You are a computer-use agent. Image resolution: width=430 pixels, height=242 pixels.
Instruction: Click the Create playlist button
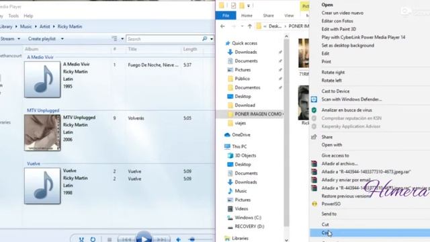point(42,39)
